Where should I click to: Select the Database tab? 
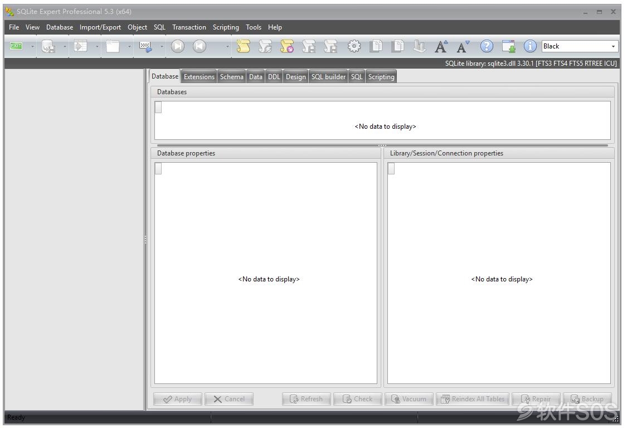(165, 76)
